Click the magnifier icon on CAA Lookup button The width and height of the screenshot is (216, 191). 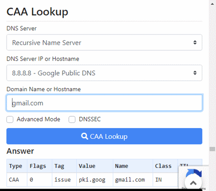point(84,136)
